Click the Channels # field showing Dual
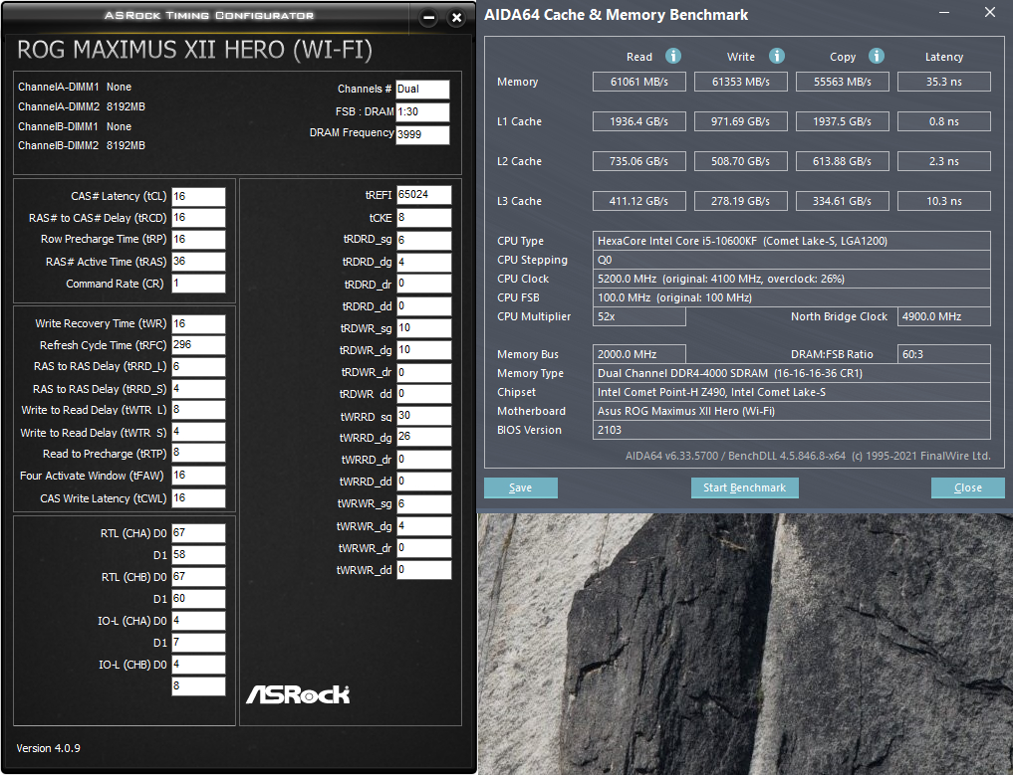Viewport: 1013px width, 775px height. tap(422, 90)
